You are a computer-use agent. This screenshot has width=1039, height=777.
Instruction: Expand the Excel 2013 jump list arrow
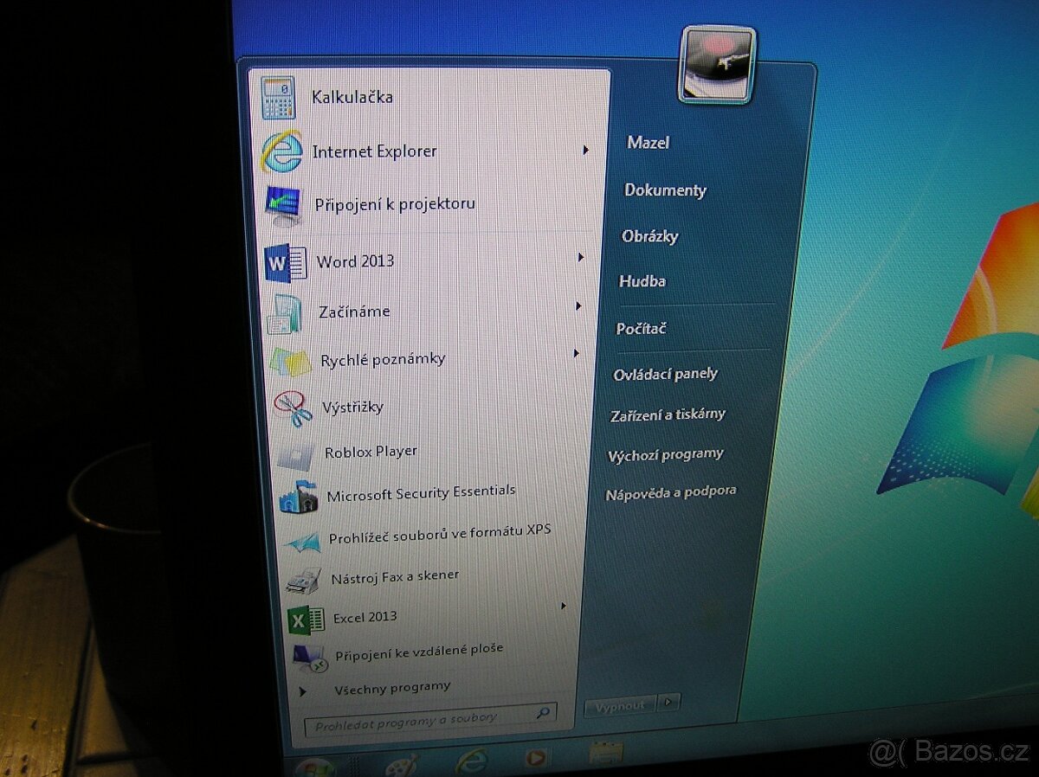(x=564, y=606)
